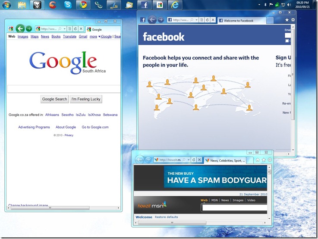Click the Google pinned site icon beside back arrow
This screenshot has height=239, width=318.
click(x=11, y=29)
